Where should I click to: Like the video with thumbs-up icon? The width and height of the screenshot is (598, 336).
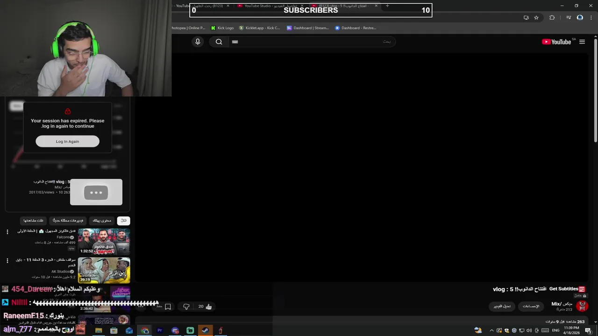coord(208,307)
